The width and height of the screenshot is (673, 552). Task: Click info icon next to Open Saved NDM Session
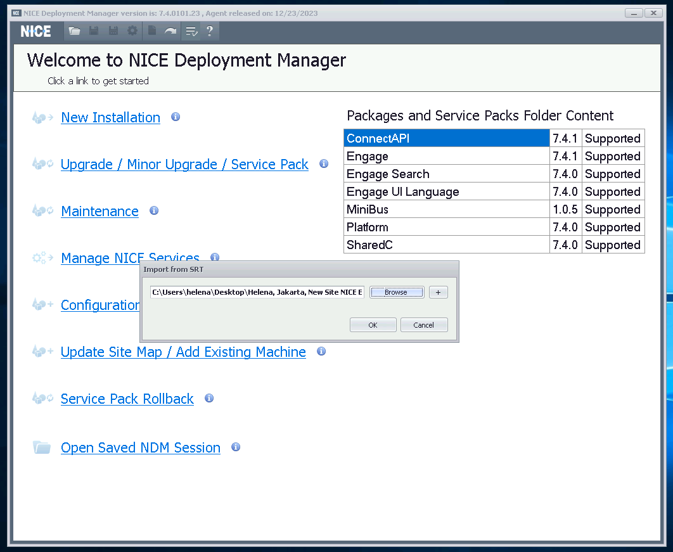point(236,447)
